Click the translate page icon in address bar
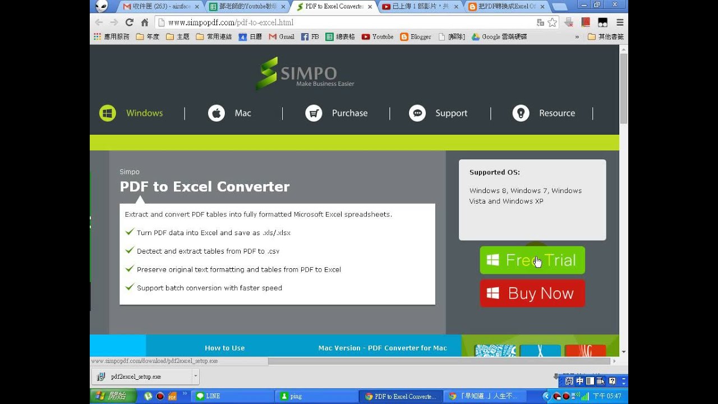The width and height of the screenshot is (718, 404). 540,22
